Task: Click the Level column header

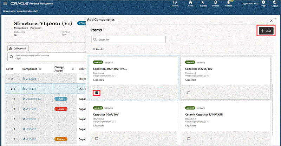Action: 9,69
